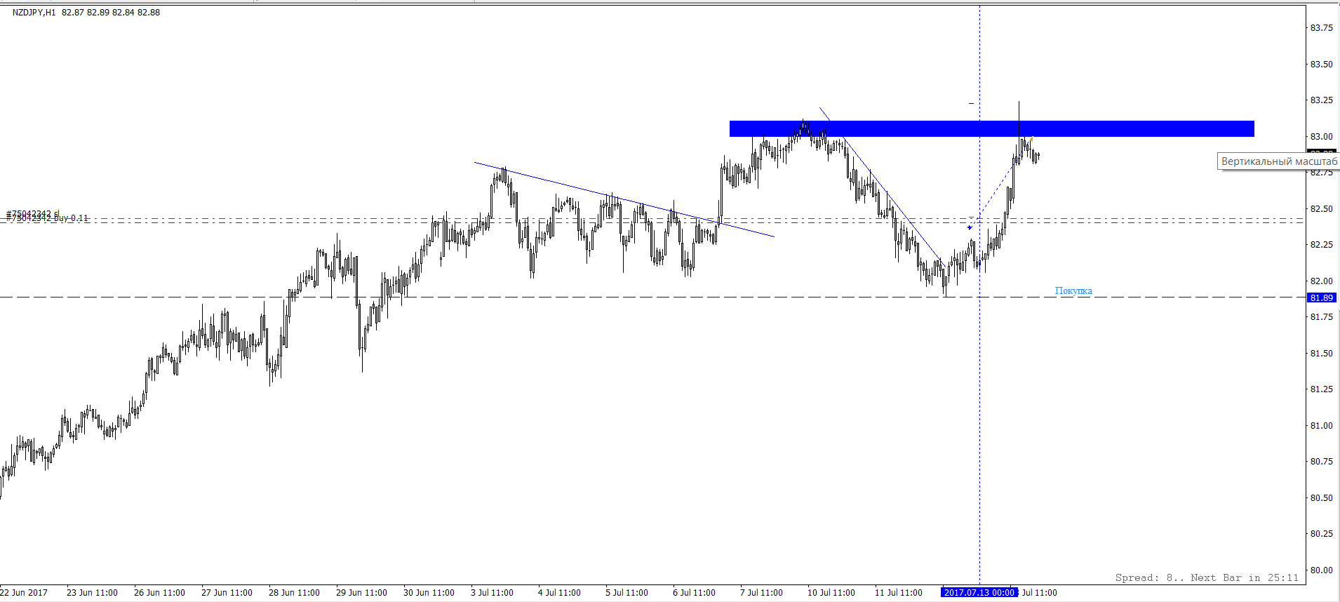Select the steep descending trendline from 10 Jul
Image resolution: width=1340 pixels, height=602 pixels.
pyautogui.click(x=884, y=188)
